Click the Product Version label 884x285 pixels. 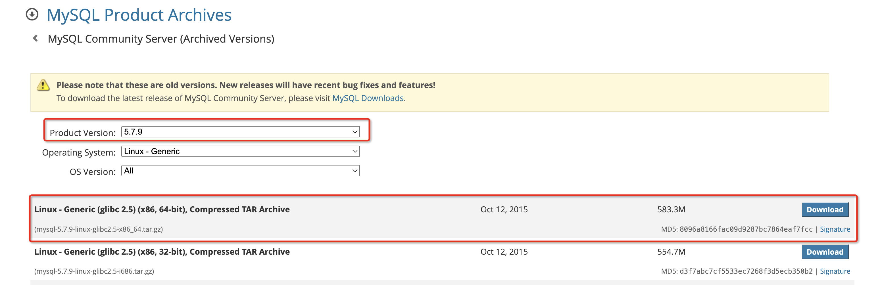[x=82, y=133]
